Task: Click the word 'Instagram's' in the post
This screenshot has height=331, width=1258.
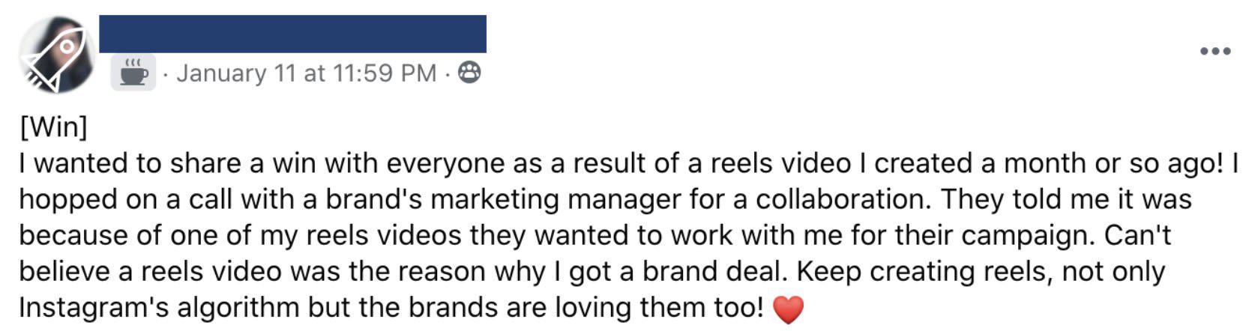Action: click(94, 307)
